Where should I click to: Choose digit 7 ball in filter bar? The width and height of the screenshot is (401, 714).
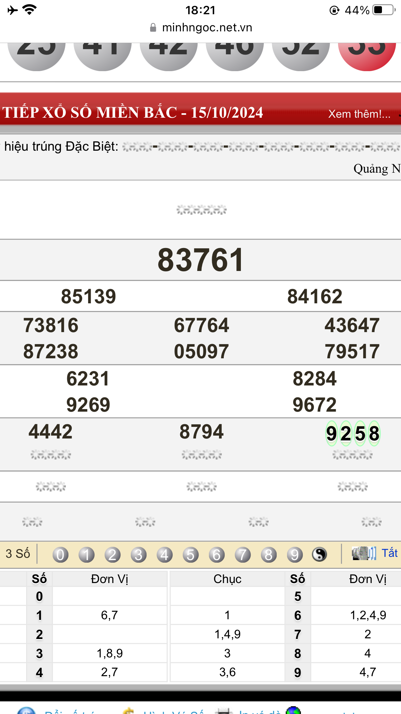[242, 555]
